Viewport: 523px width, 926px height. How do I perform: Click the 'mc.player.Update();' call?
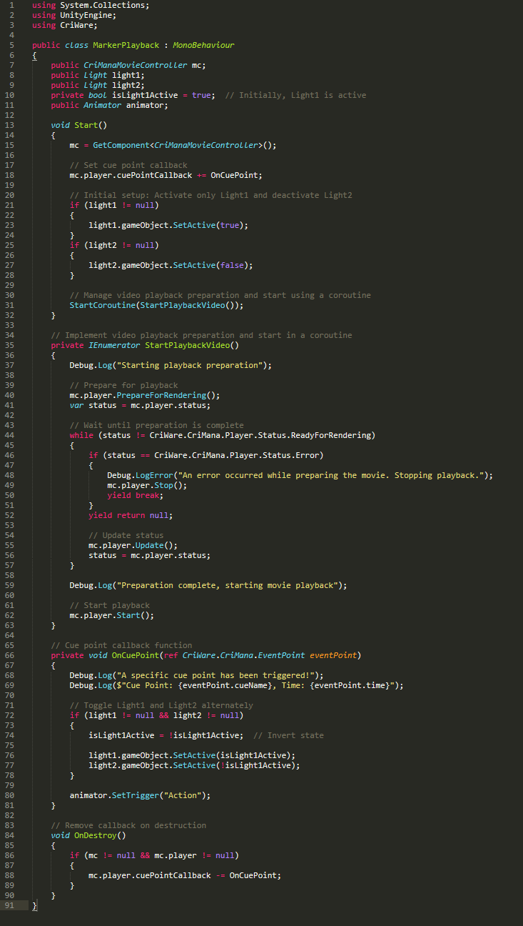(x=133, y=545)
